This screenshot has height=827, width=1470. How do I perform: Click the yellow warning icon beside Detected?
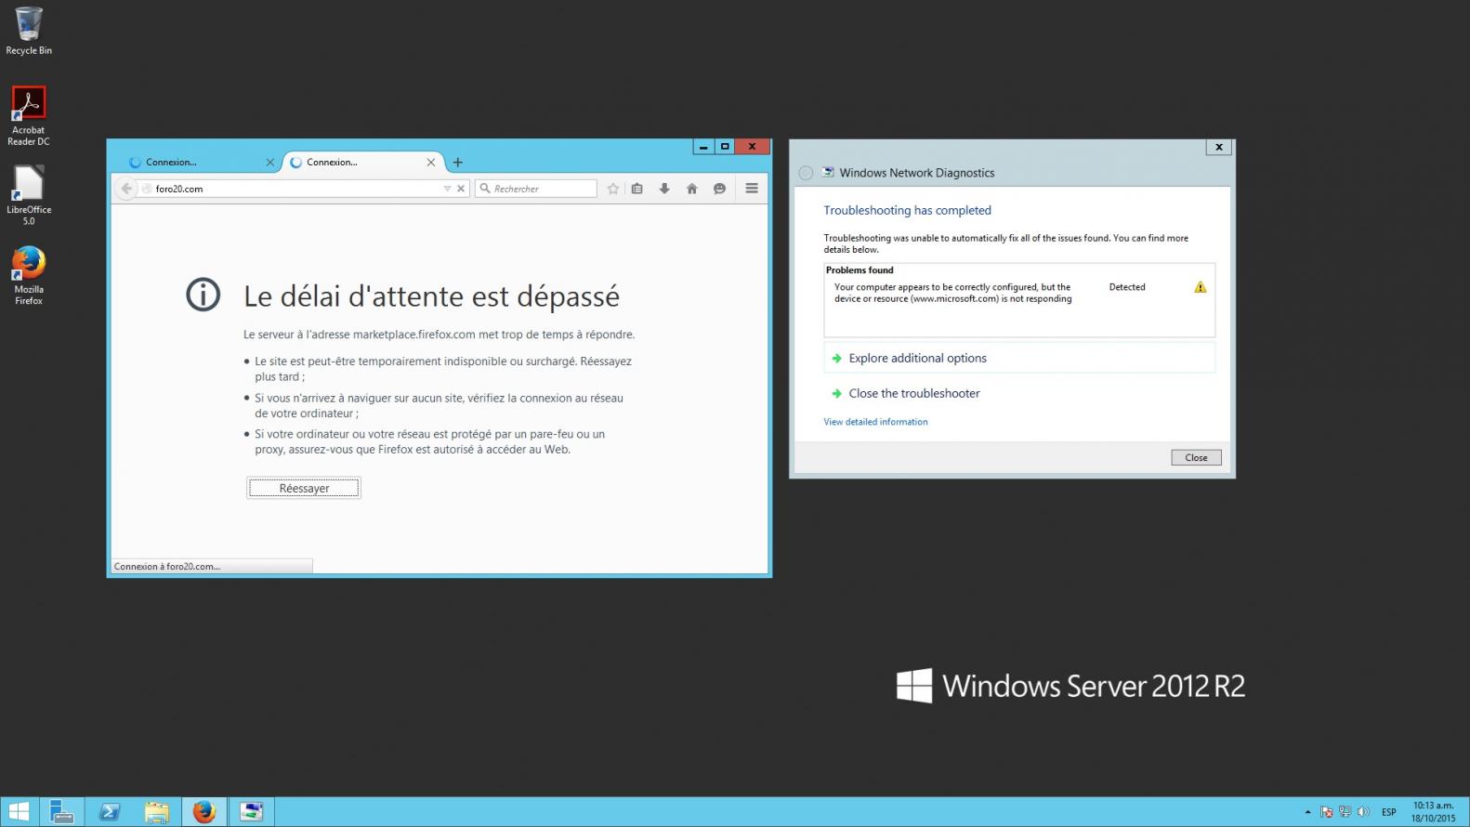click(1200, 287)
